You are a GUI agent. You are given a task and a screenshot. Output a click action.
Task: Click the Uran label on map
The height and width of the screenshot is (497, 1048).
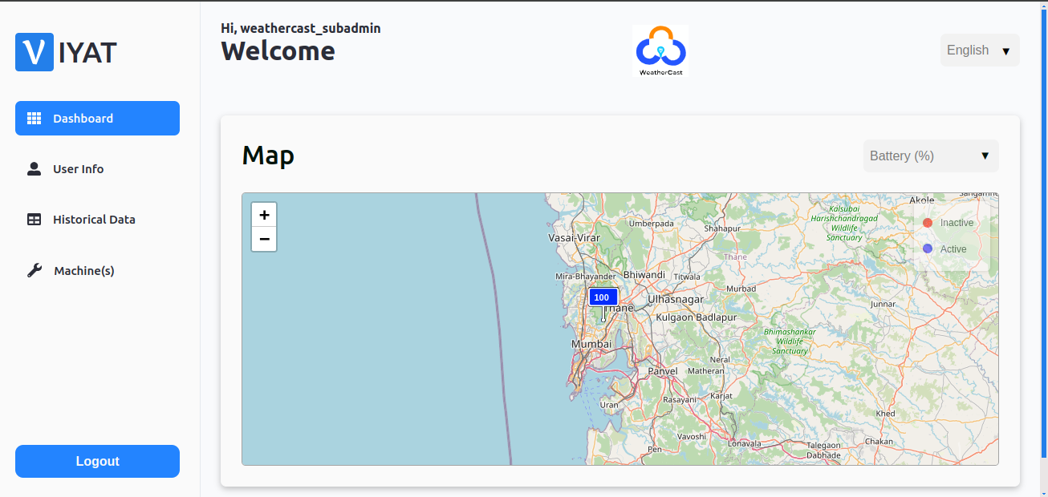tap(609, 405)
